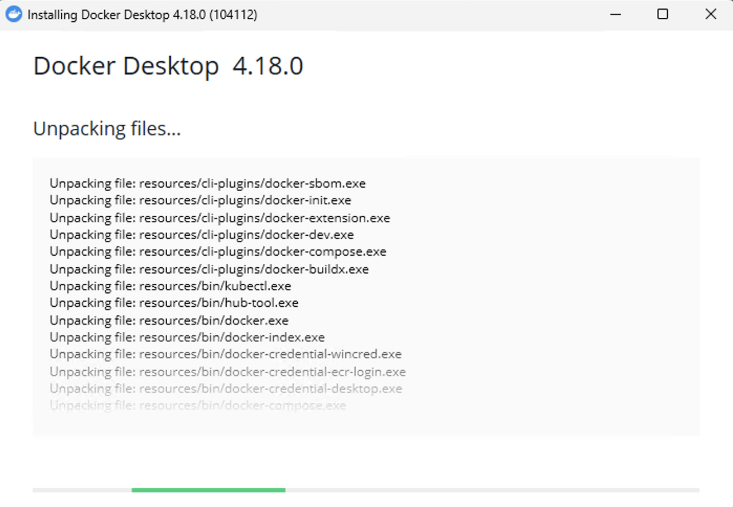Viewport: 733px width, 507px height.
Task: Select the docker-credential-wincred.exe log line
Action: (226, 354)
